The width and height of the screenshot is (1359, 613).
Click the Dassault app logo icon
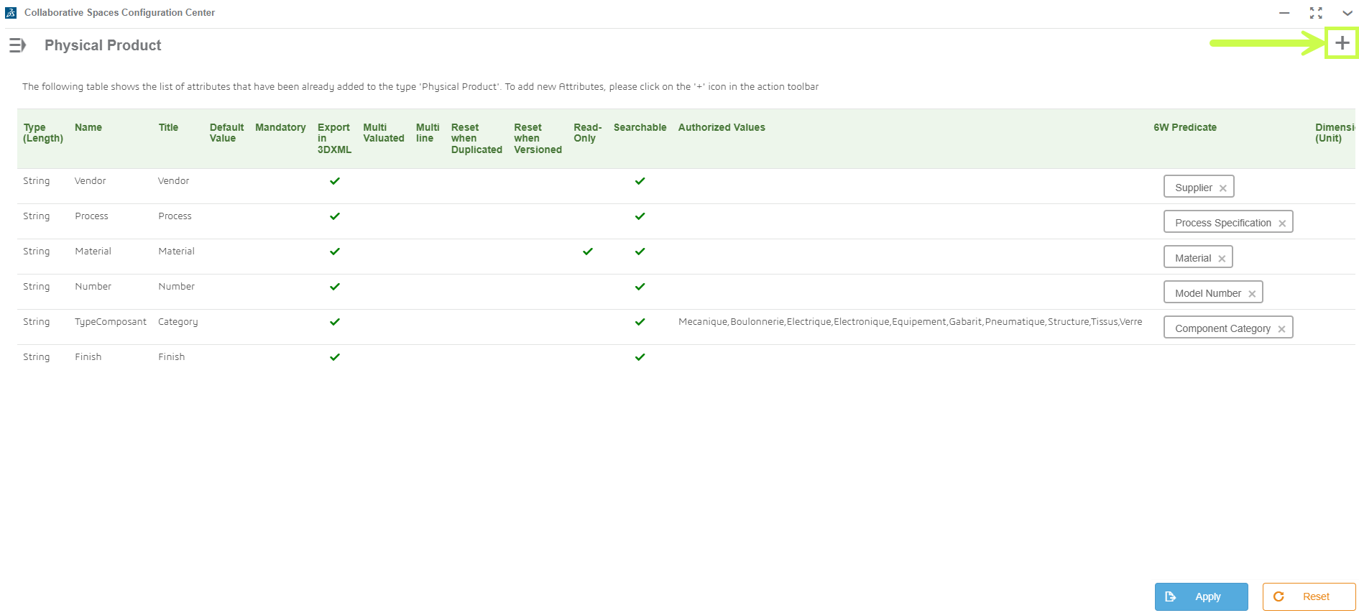tap(11, 13)
